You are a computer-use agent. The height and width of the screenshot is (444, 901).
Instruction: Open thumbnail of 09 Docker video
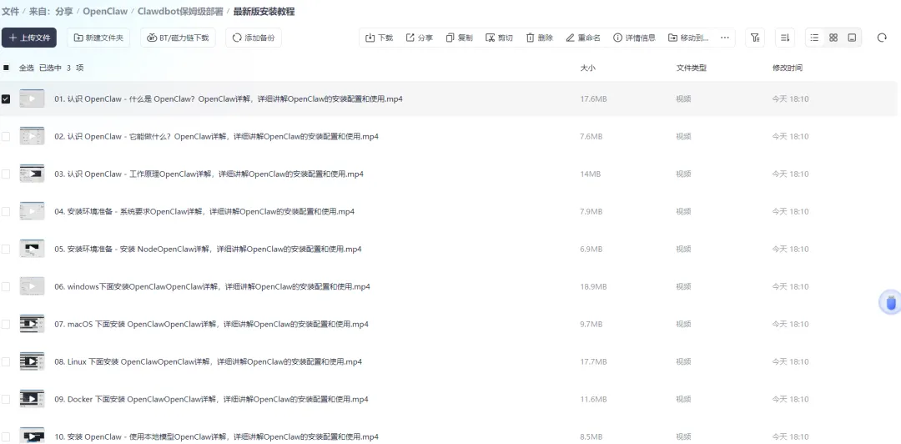tap(33, 399)
